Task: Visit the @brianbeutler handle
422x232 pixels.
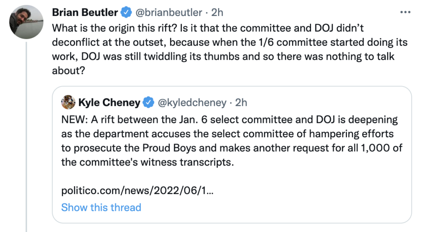Action: (169, 13)
